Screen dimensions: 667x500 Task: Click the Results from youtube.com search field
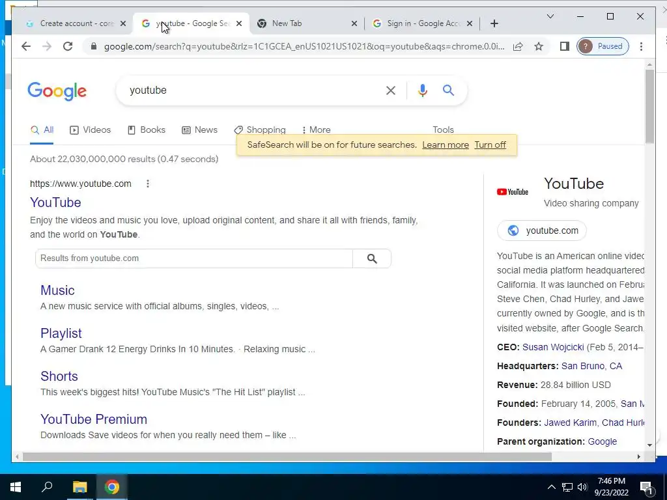click(194, 258)
